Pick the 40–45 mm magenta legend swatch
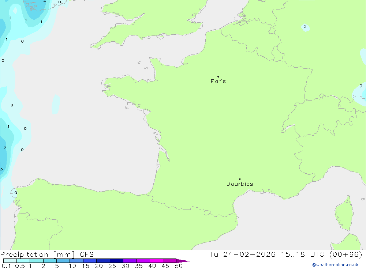The image size is (366, 268). click(x=156, y=261)
